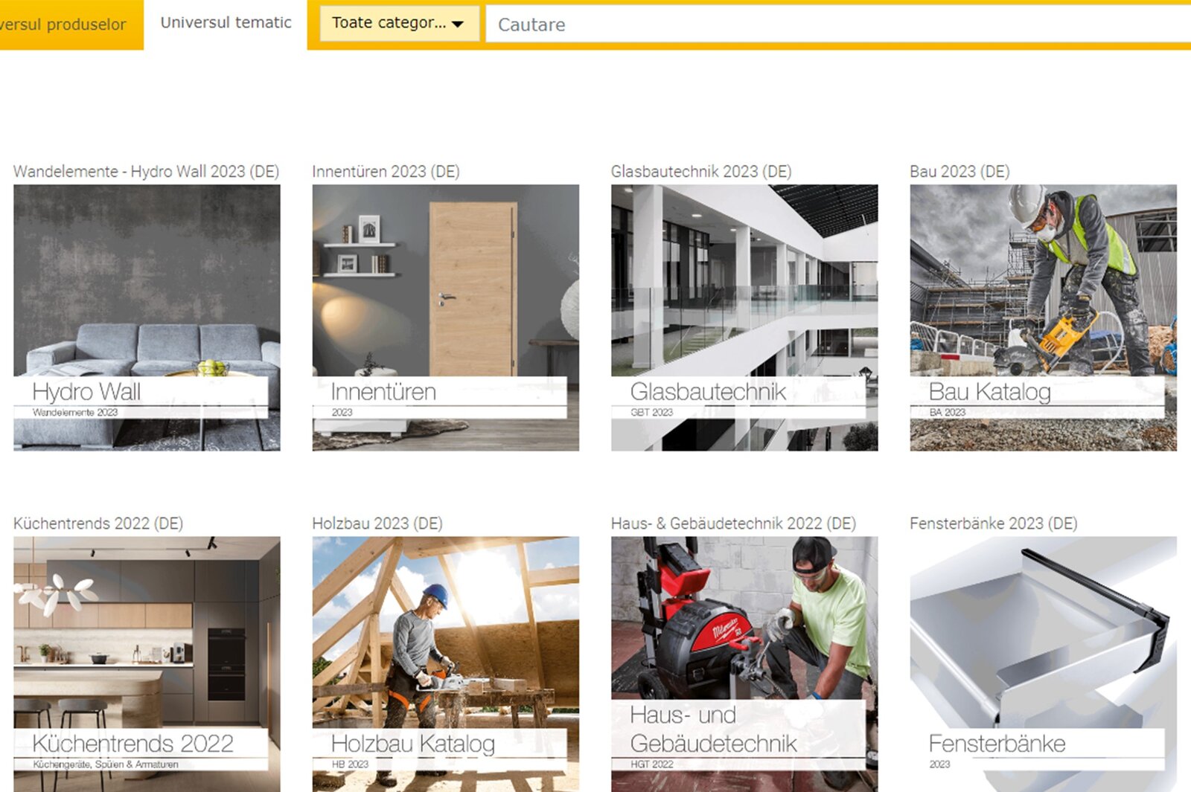
Task: Click the Wandelemente - Hydro Wall 2023 (DE) title
Action: 146,172
